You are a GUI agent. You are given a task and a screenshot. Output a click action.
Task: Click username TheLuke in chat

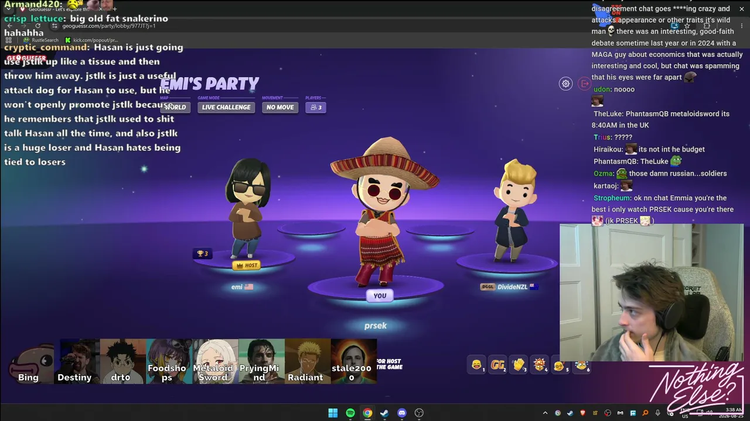(x=608, y=114)
